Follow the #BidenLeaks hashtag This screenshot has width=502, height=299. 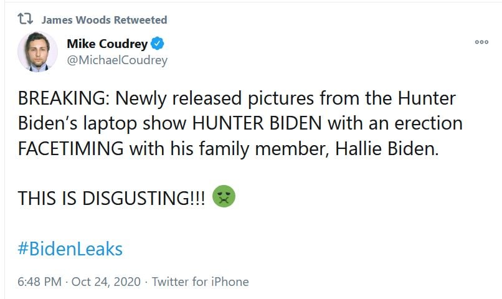(x=70, y=249)
